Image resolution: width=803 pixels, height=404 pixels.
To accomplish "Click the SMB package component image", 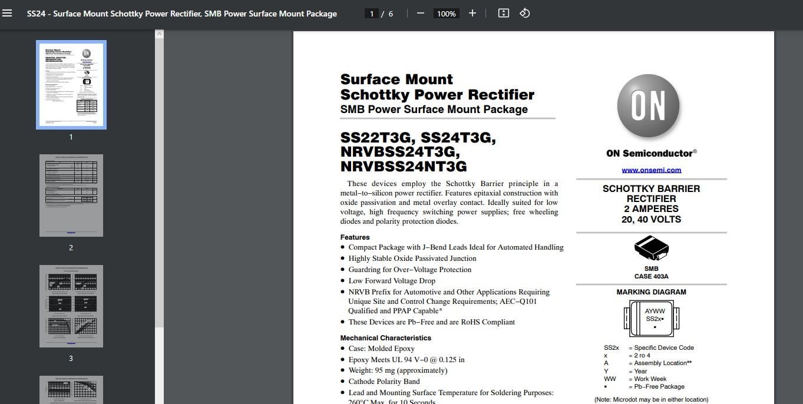I will (x=651, y=248).
